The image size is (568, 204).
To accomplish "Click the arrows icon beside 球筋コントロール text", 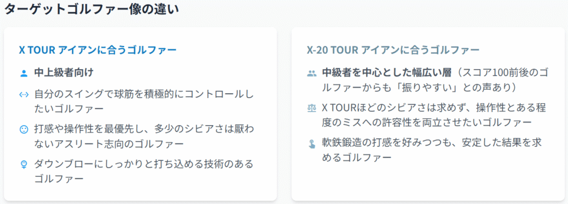I will (x=23, y=95).
